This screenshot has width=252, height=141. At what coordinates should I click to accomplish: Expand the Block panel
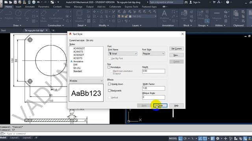click(187, 25)
